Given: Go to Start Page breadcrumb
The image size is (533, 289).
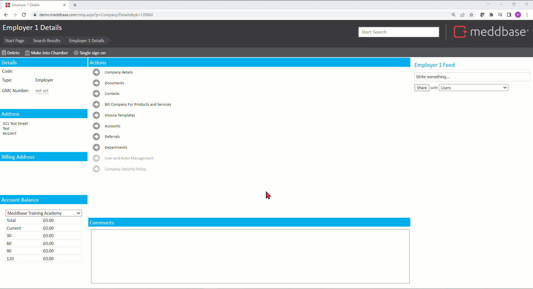Looking at the screenshot, I should tap(15, 41).
